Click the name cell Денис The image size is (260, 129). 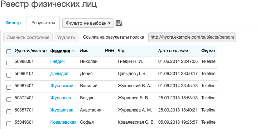pyautogui.click(x=86, y=74)
